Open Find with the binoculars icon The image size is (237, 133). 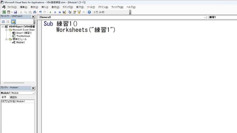(34, 12)
